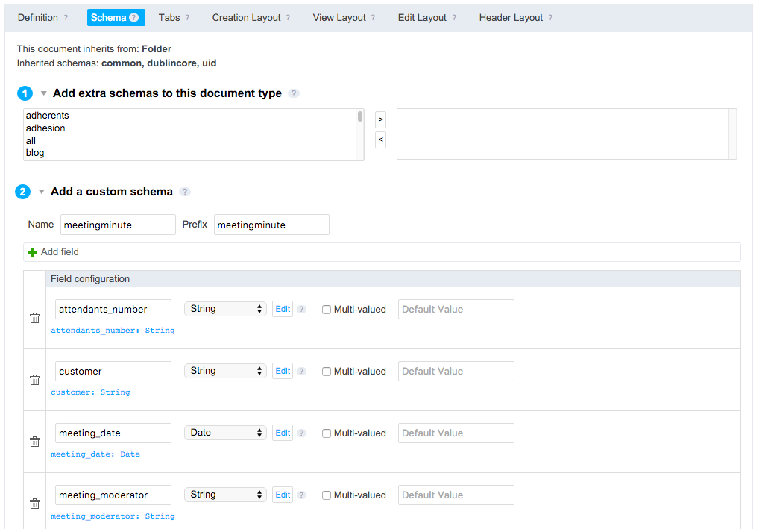
Task: Switch to the Definition tab
Action: click(38, 18)
